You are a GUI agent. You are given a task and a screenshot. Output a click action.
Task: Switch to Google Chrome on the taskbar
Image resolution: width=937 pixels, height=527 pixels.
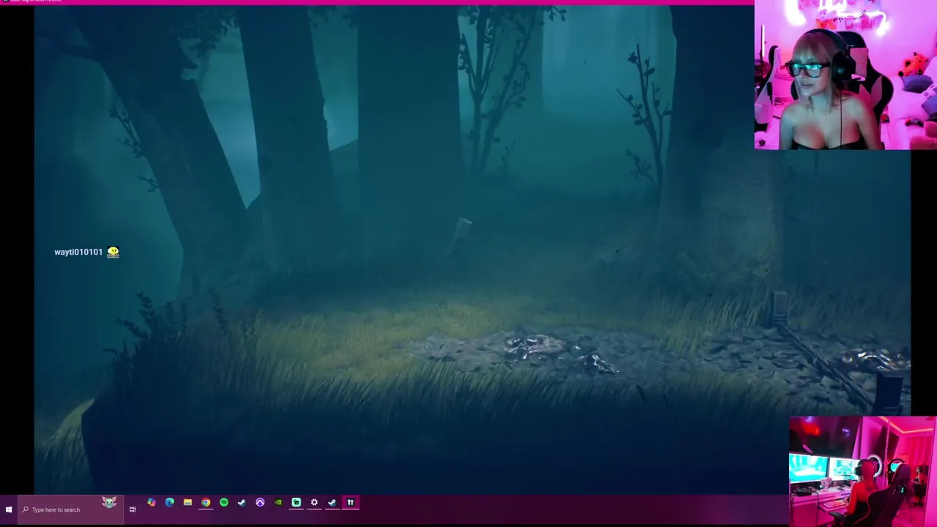(206, 503)
